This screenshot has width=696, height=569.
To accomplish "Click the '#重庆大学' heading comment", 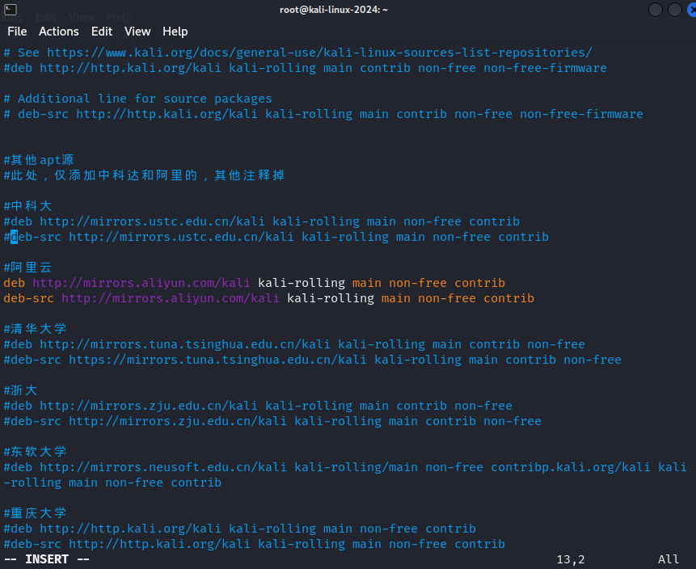I will (35, 513).
